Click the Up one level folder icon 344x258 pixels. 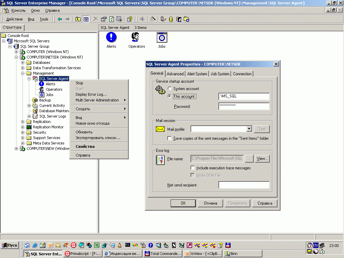pos(78,19)
